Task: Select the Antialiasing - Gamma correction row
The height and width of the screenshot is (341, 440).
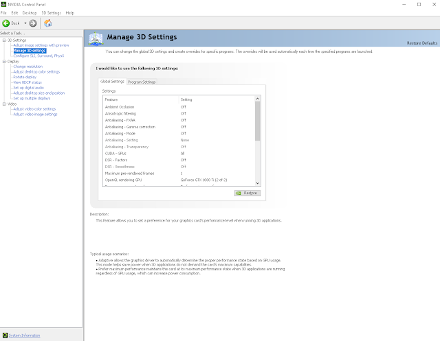Action: (x=179, y=127)
